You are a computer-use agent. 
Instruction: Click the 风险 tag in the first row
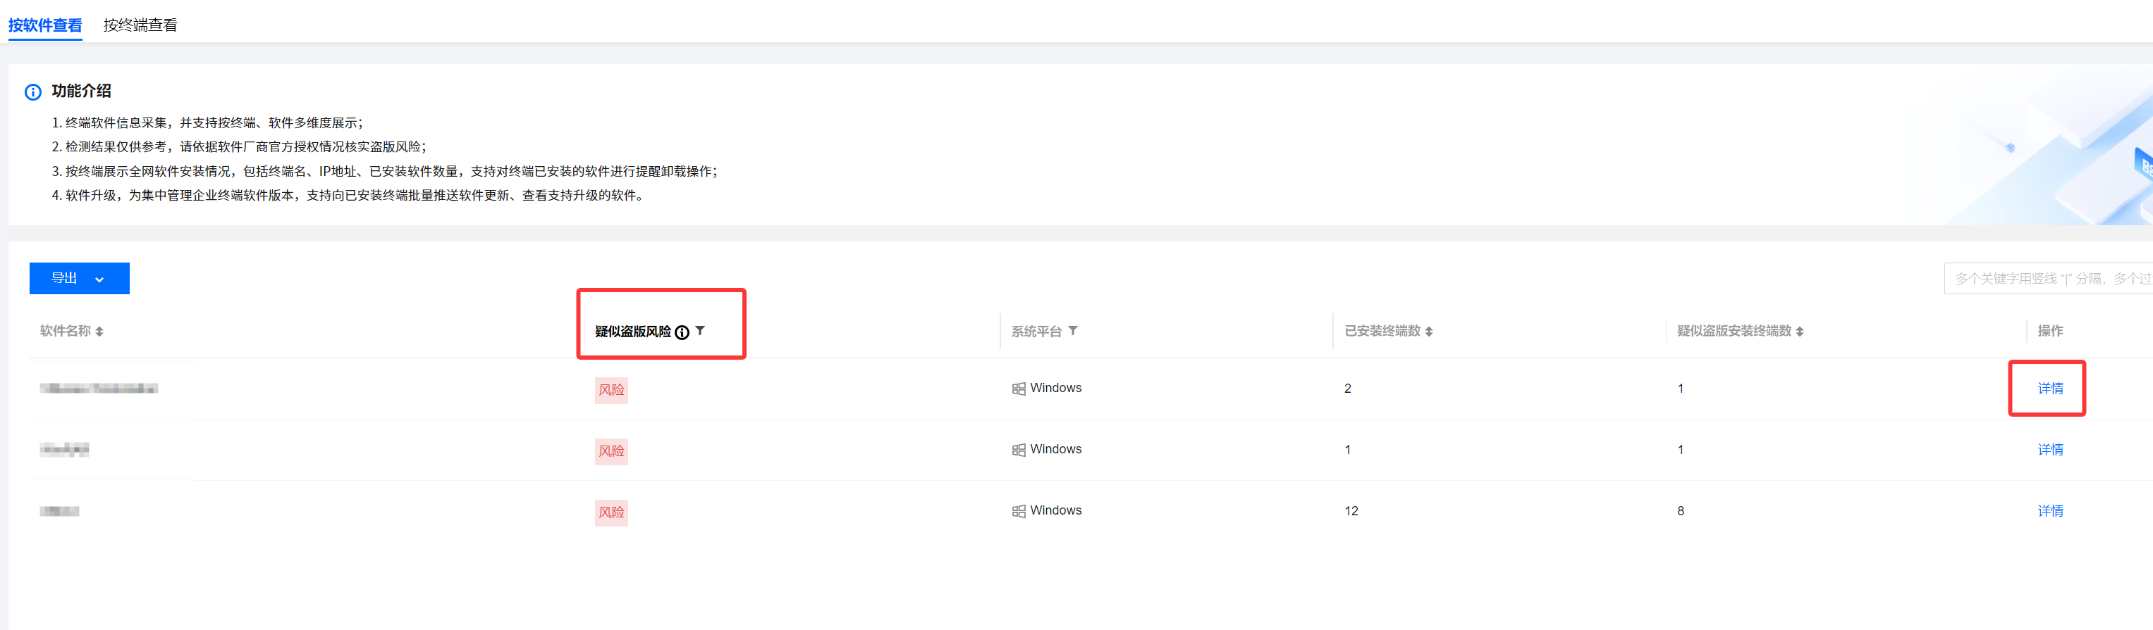(611, 390)
